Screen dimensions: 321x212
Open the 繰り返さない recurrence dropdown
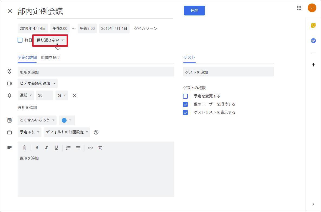tap(50, 40)
